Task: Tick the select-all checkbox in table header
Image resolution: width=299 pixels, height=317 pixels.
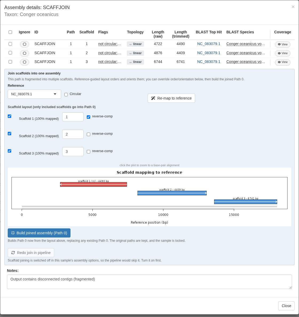Action: [10, 32]
